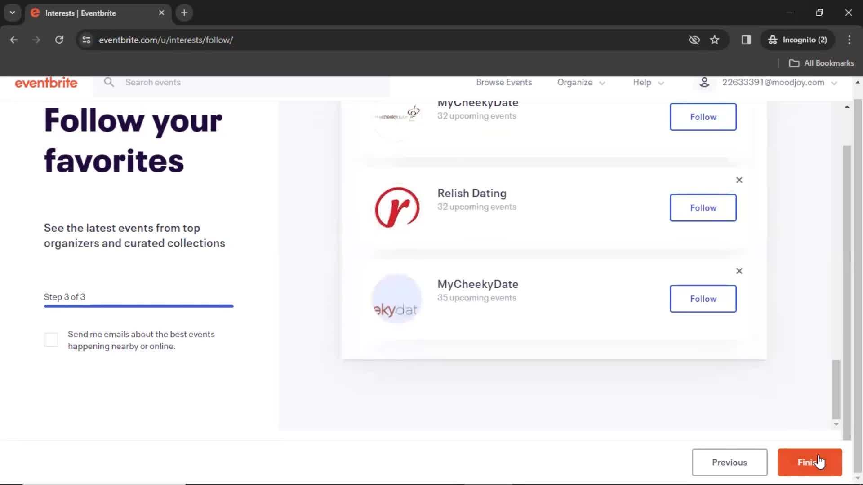Expand the Organize menu
The width and height of the screenshot is (863, 485).
tap(581, 82)
